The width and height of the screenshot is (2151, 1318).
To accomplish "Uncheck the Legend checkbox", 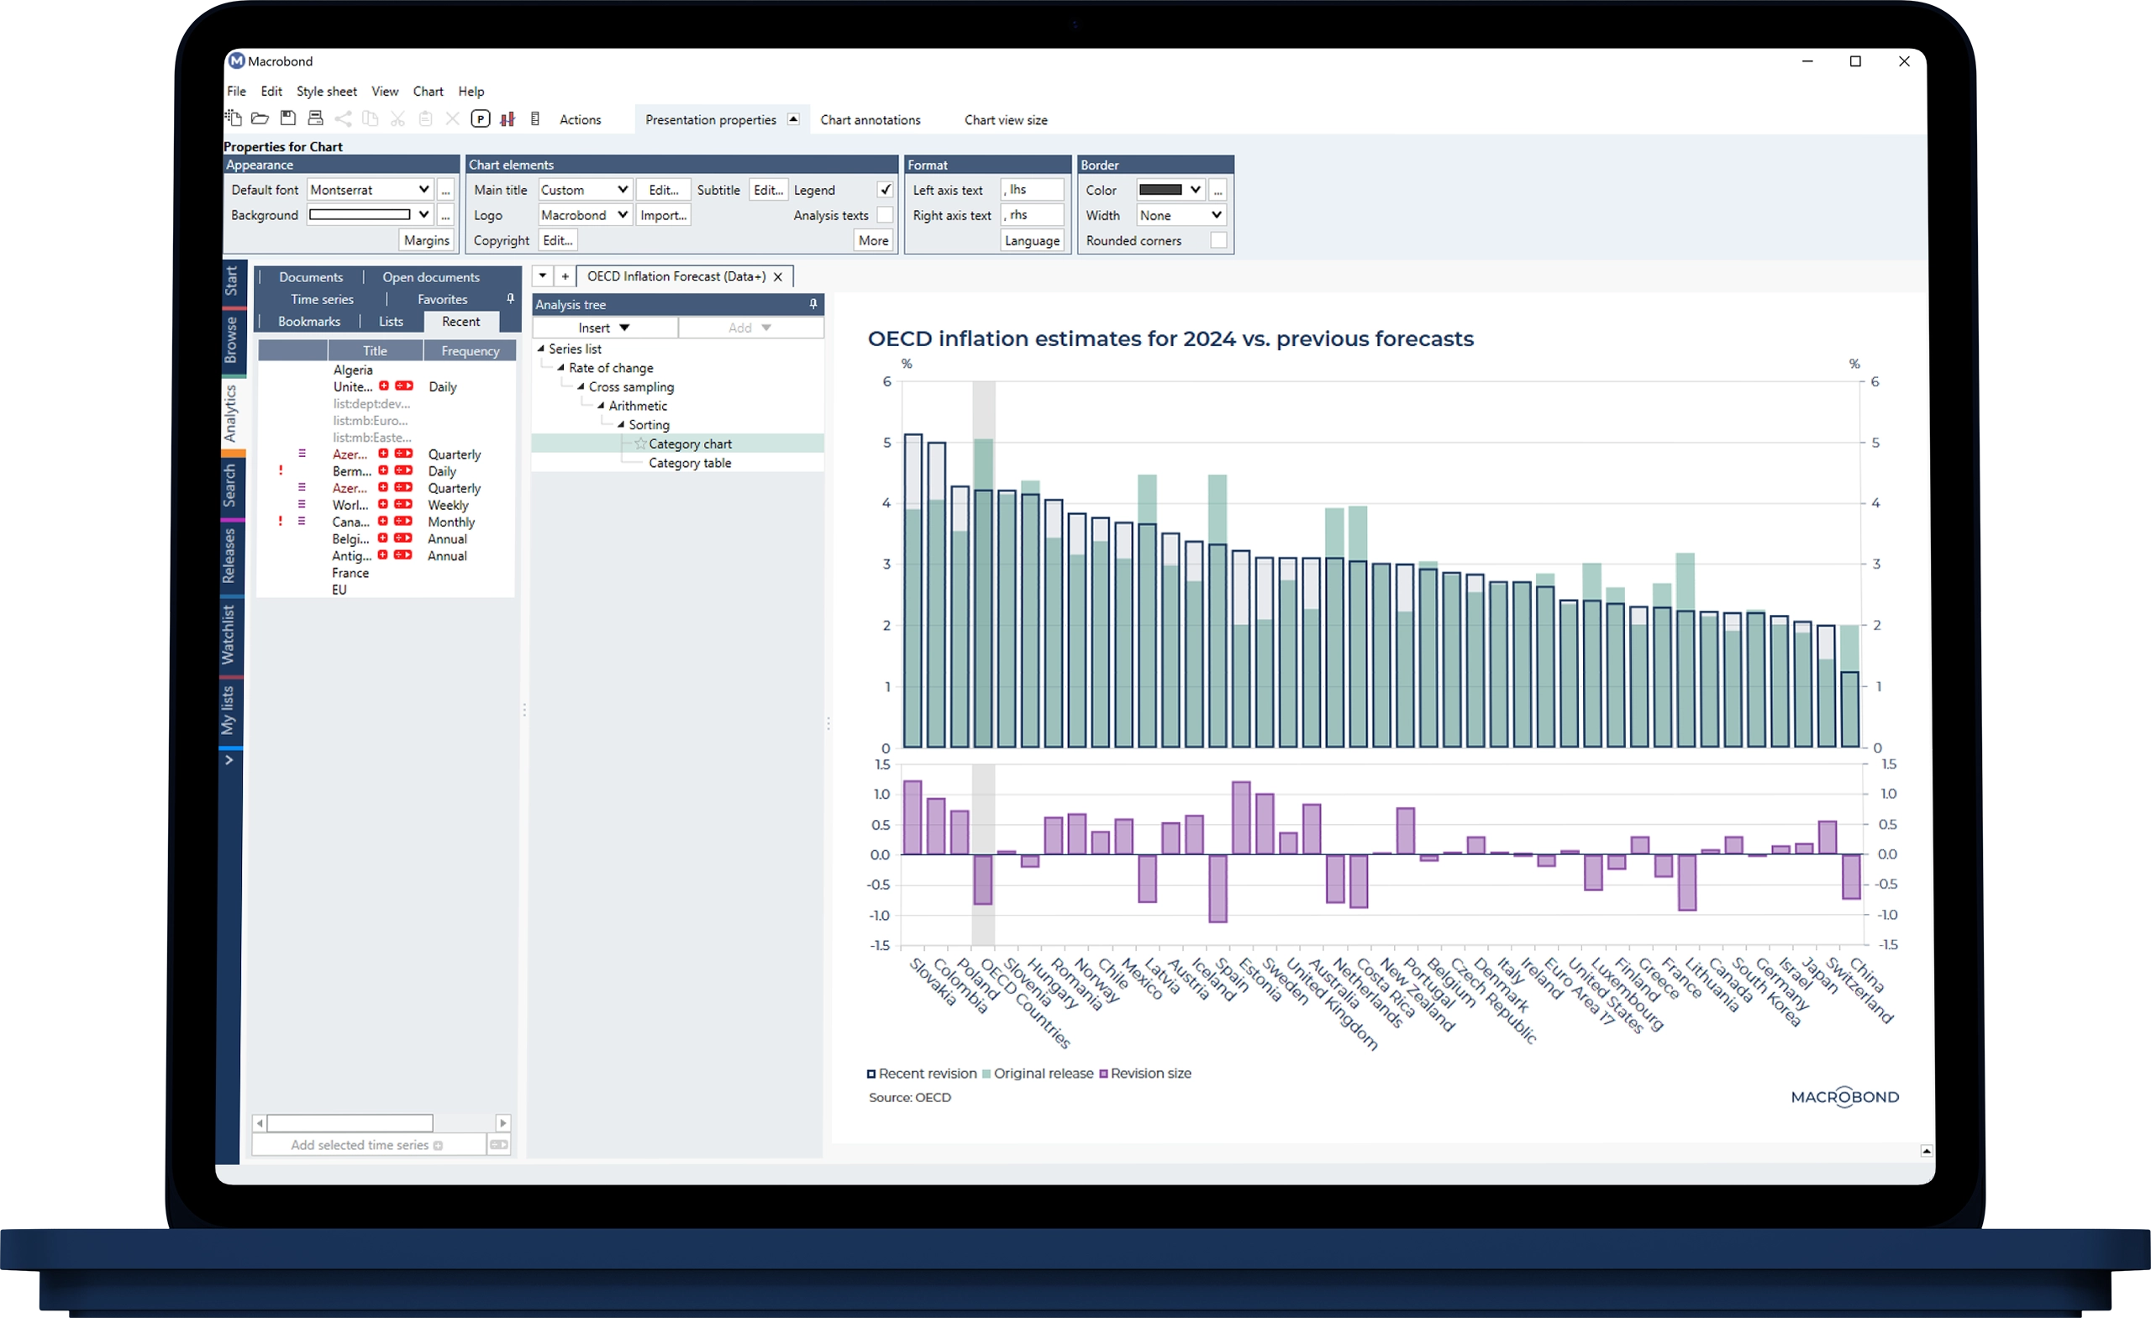I will pyautogui.click(x=884, y=191).
